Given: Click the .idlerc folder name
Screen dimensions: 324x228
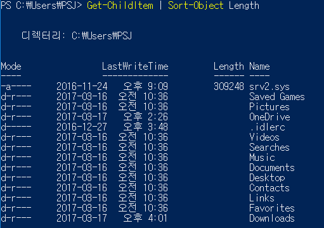Looking at the screenshot, I should pos(268,127).
